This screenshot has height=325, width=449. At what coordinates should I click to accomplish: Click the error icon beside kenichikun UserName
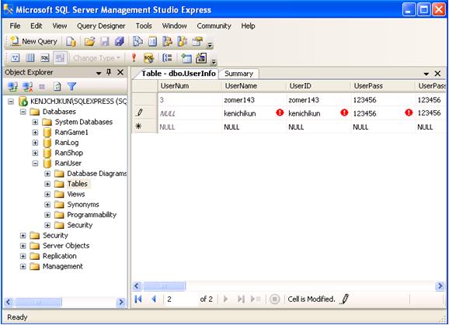pyautogui.click(x=280, y=112)
